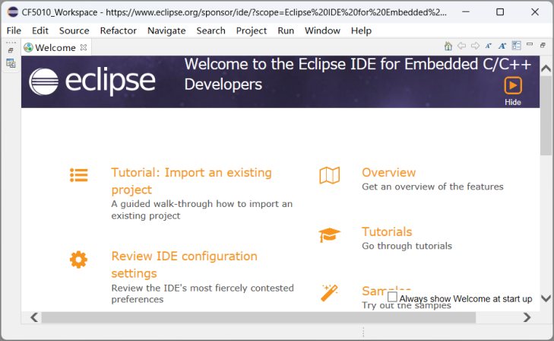Click the list icon beside Import tutorial

coord(79,175)
